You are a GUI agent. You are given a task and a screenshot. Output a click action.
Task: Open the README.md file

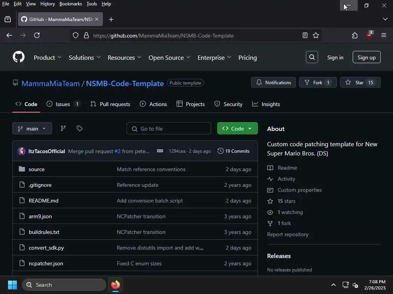point(44,201)
